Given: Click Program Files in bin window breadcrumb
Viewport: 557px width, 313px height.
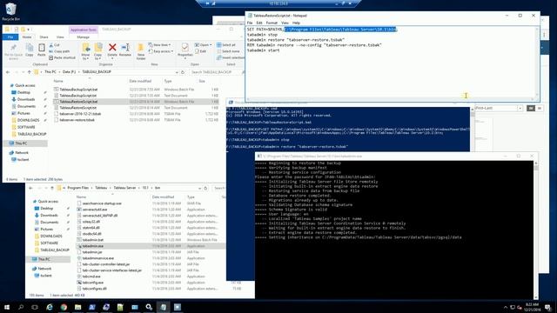Looking at the screenshot, I should click(77, 188).
